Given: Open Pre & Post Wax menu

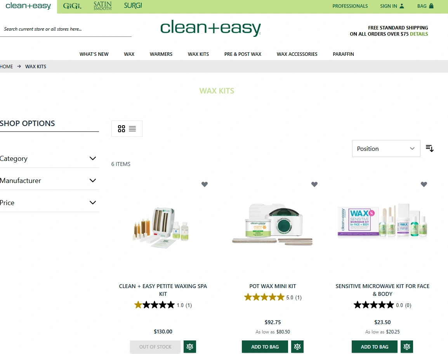Looking at the screenshot, I should (x=243, y=54).
